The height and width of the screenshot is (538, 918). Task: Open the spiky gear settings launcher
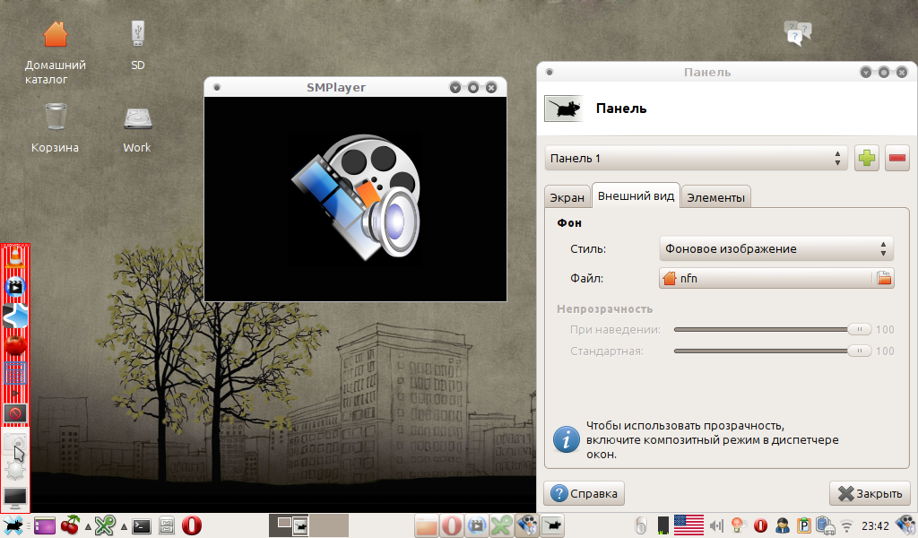[15, 470]
